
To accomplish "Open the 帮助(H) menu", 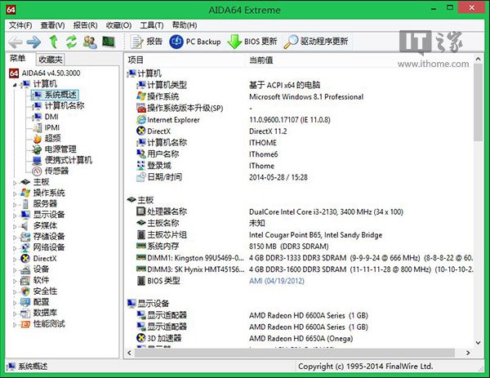I will [185, 25].
